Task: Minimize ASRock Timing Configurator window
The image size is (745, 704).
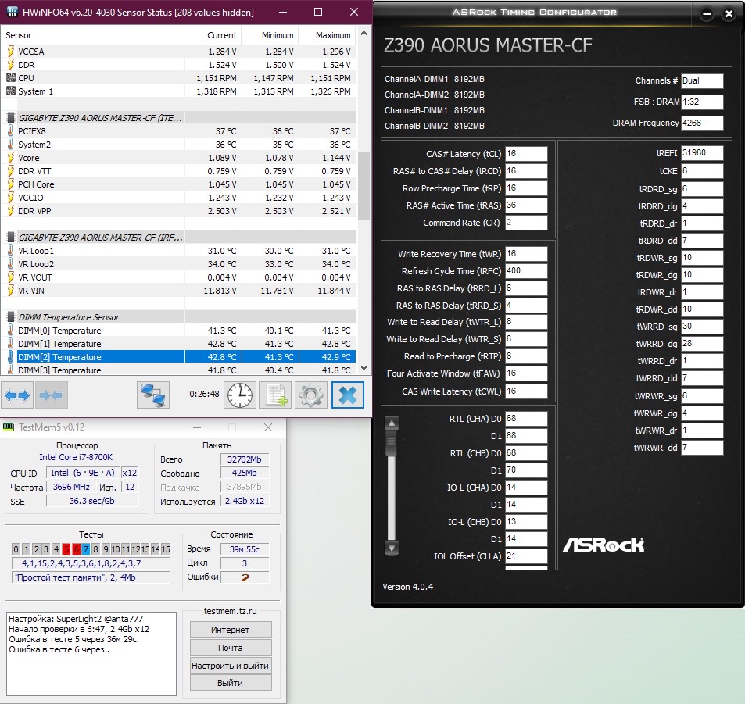Action: (x=707, y=14)
